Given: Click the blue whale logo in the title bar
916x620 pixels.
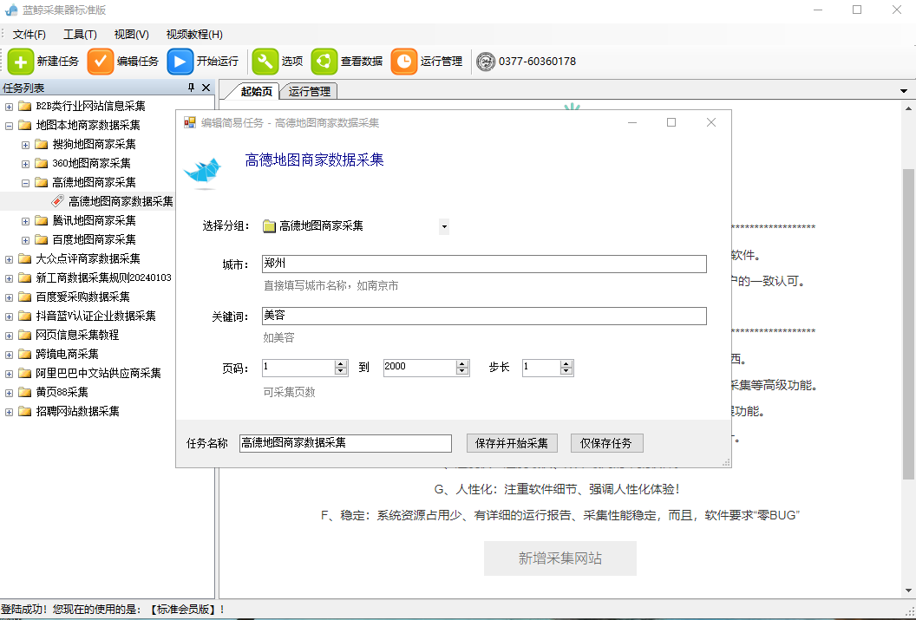Looking at the screenshot, I should tap(11, 10).
